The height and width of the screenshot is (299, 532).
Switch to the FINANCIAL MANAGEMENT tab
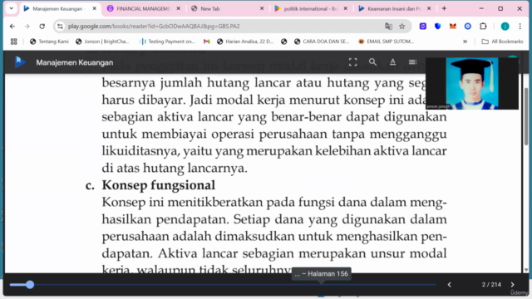(143, 8)
